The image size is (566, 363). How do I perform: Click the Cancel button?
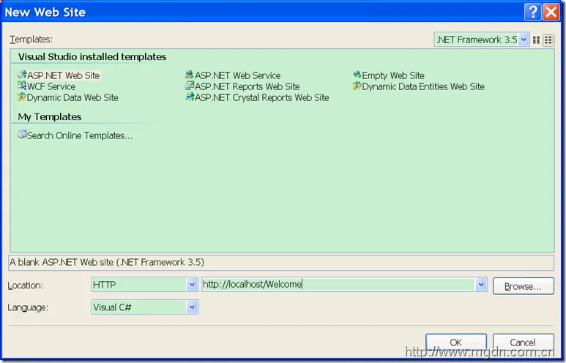523,342
